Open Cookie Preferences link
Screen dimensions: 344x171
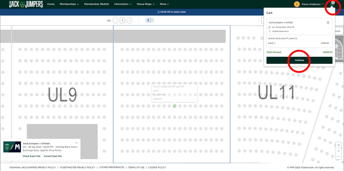coord(112,168)
